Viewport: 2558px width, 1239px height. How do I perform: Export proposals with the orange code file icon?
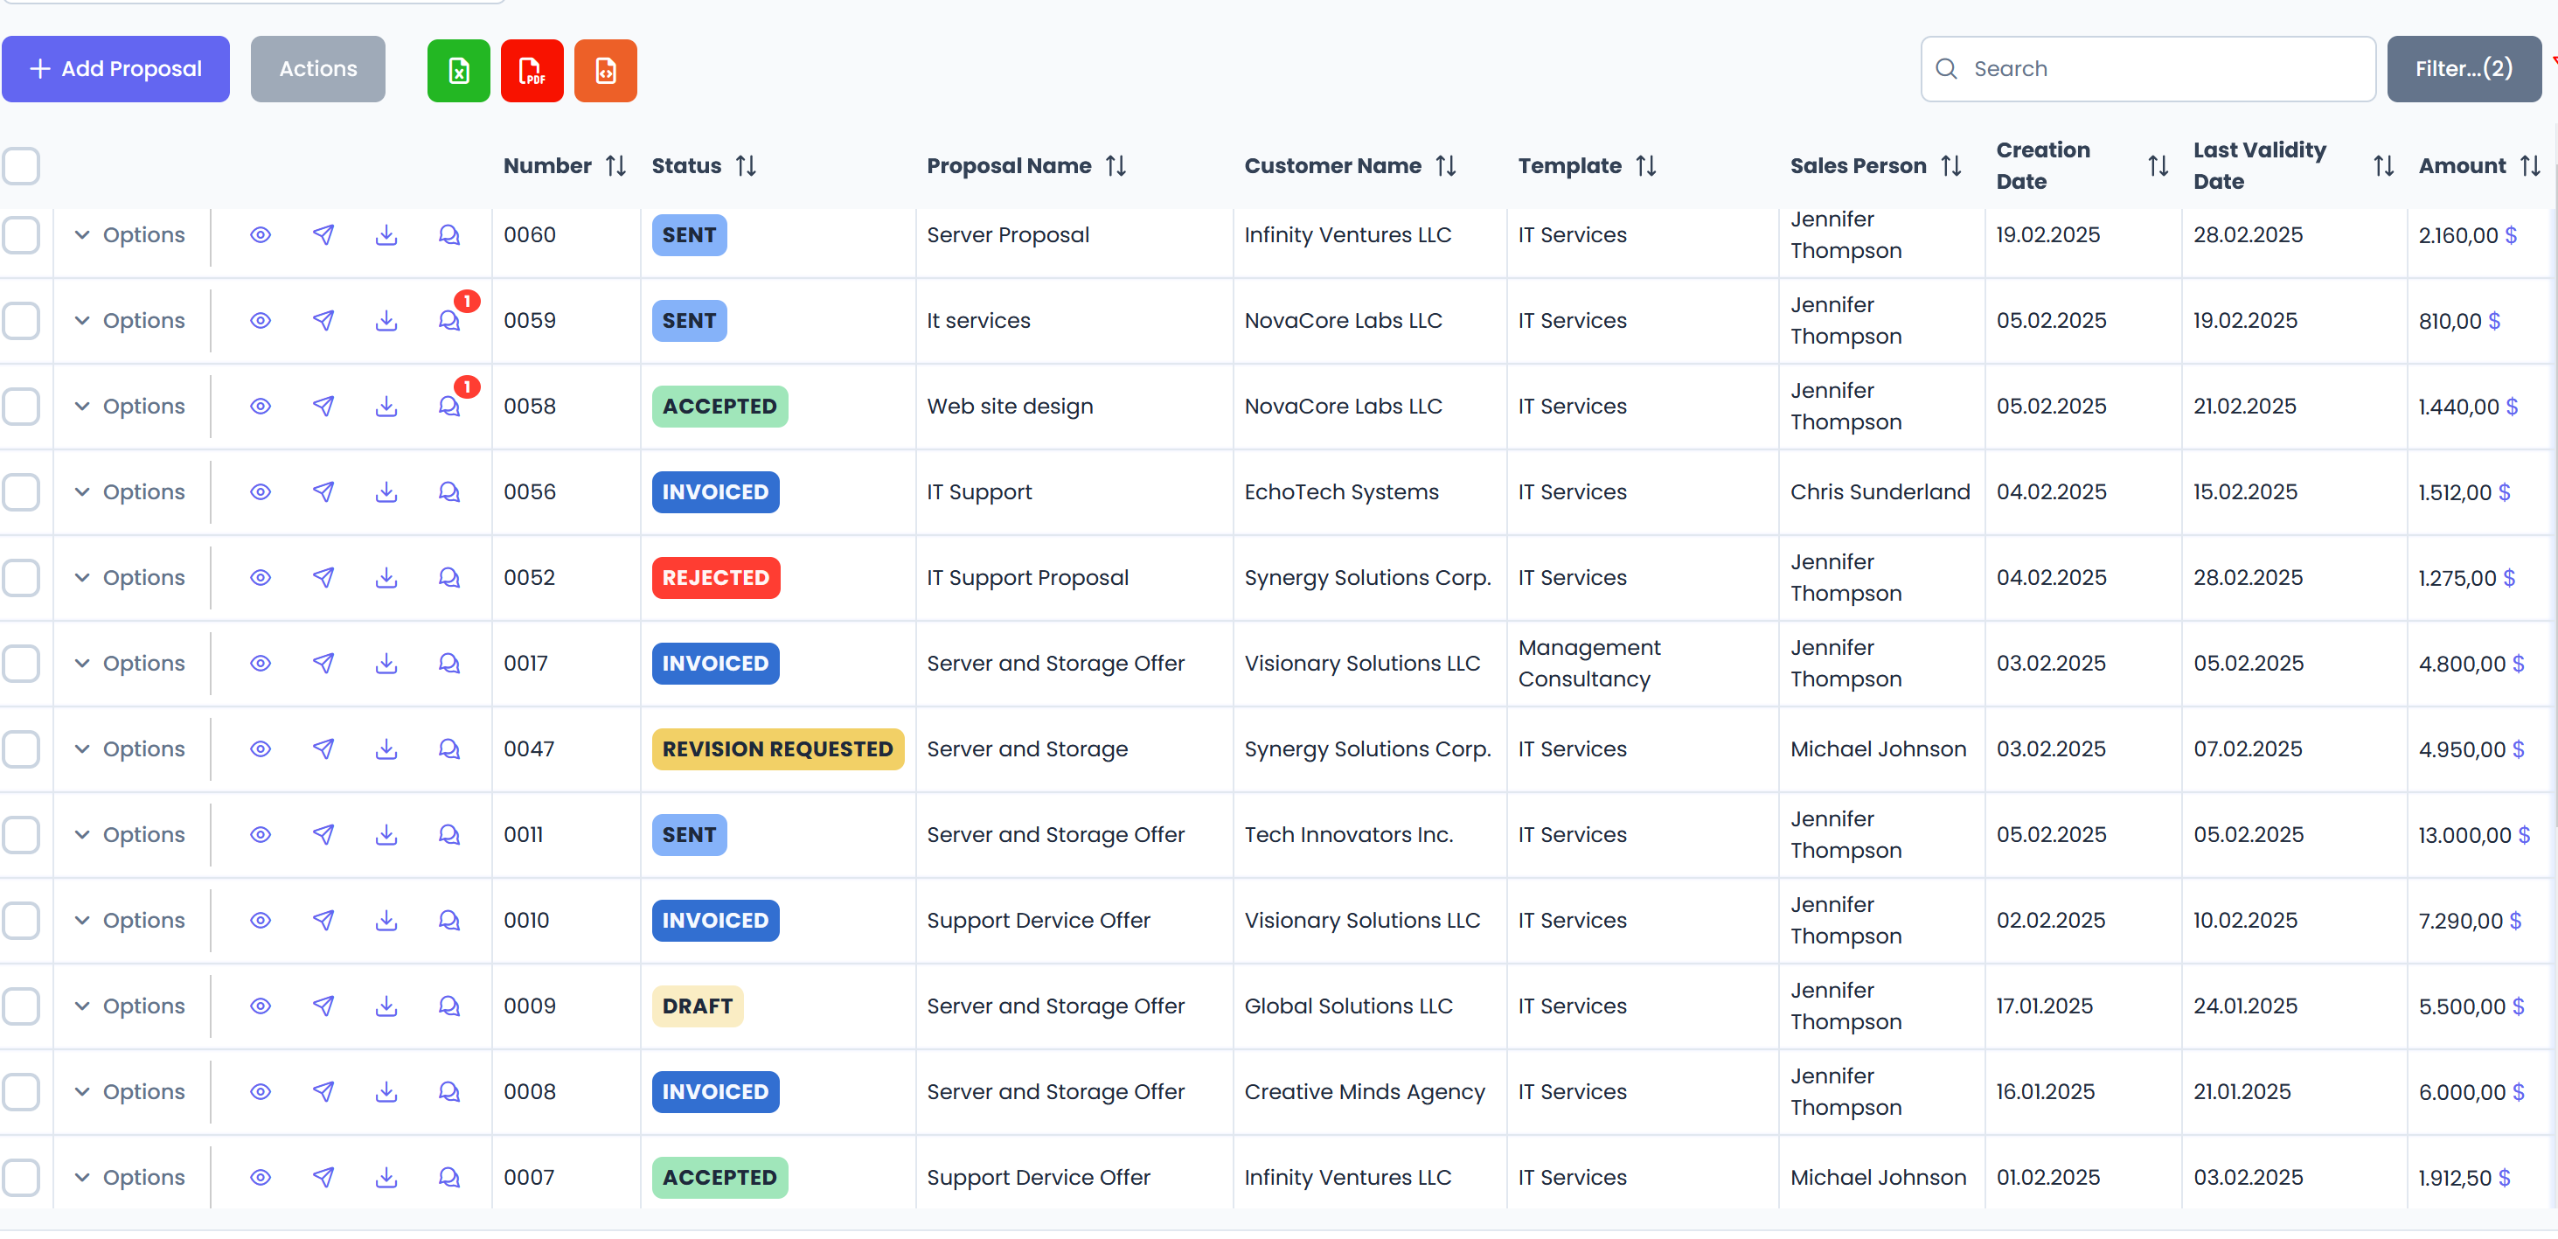pos(606,69)
